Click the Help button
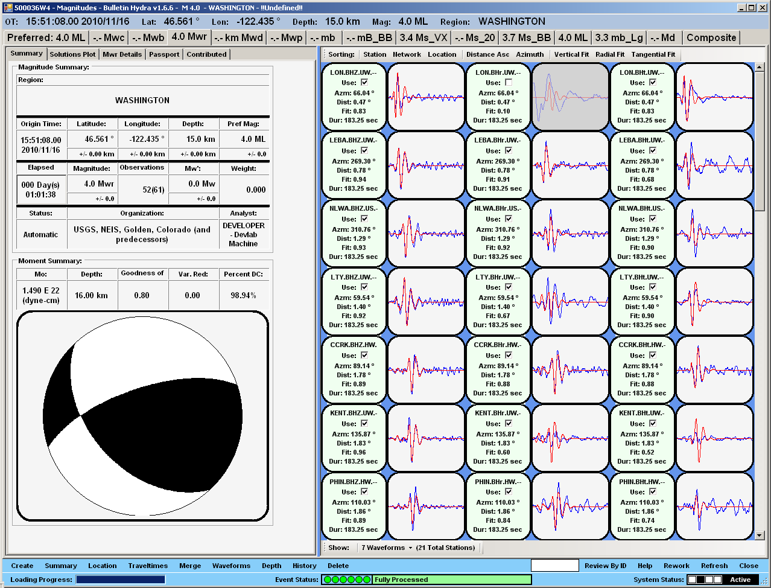 click(645, 566)
